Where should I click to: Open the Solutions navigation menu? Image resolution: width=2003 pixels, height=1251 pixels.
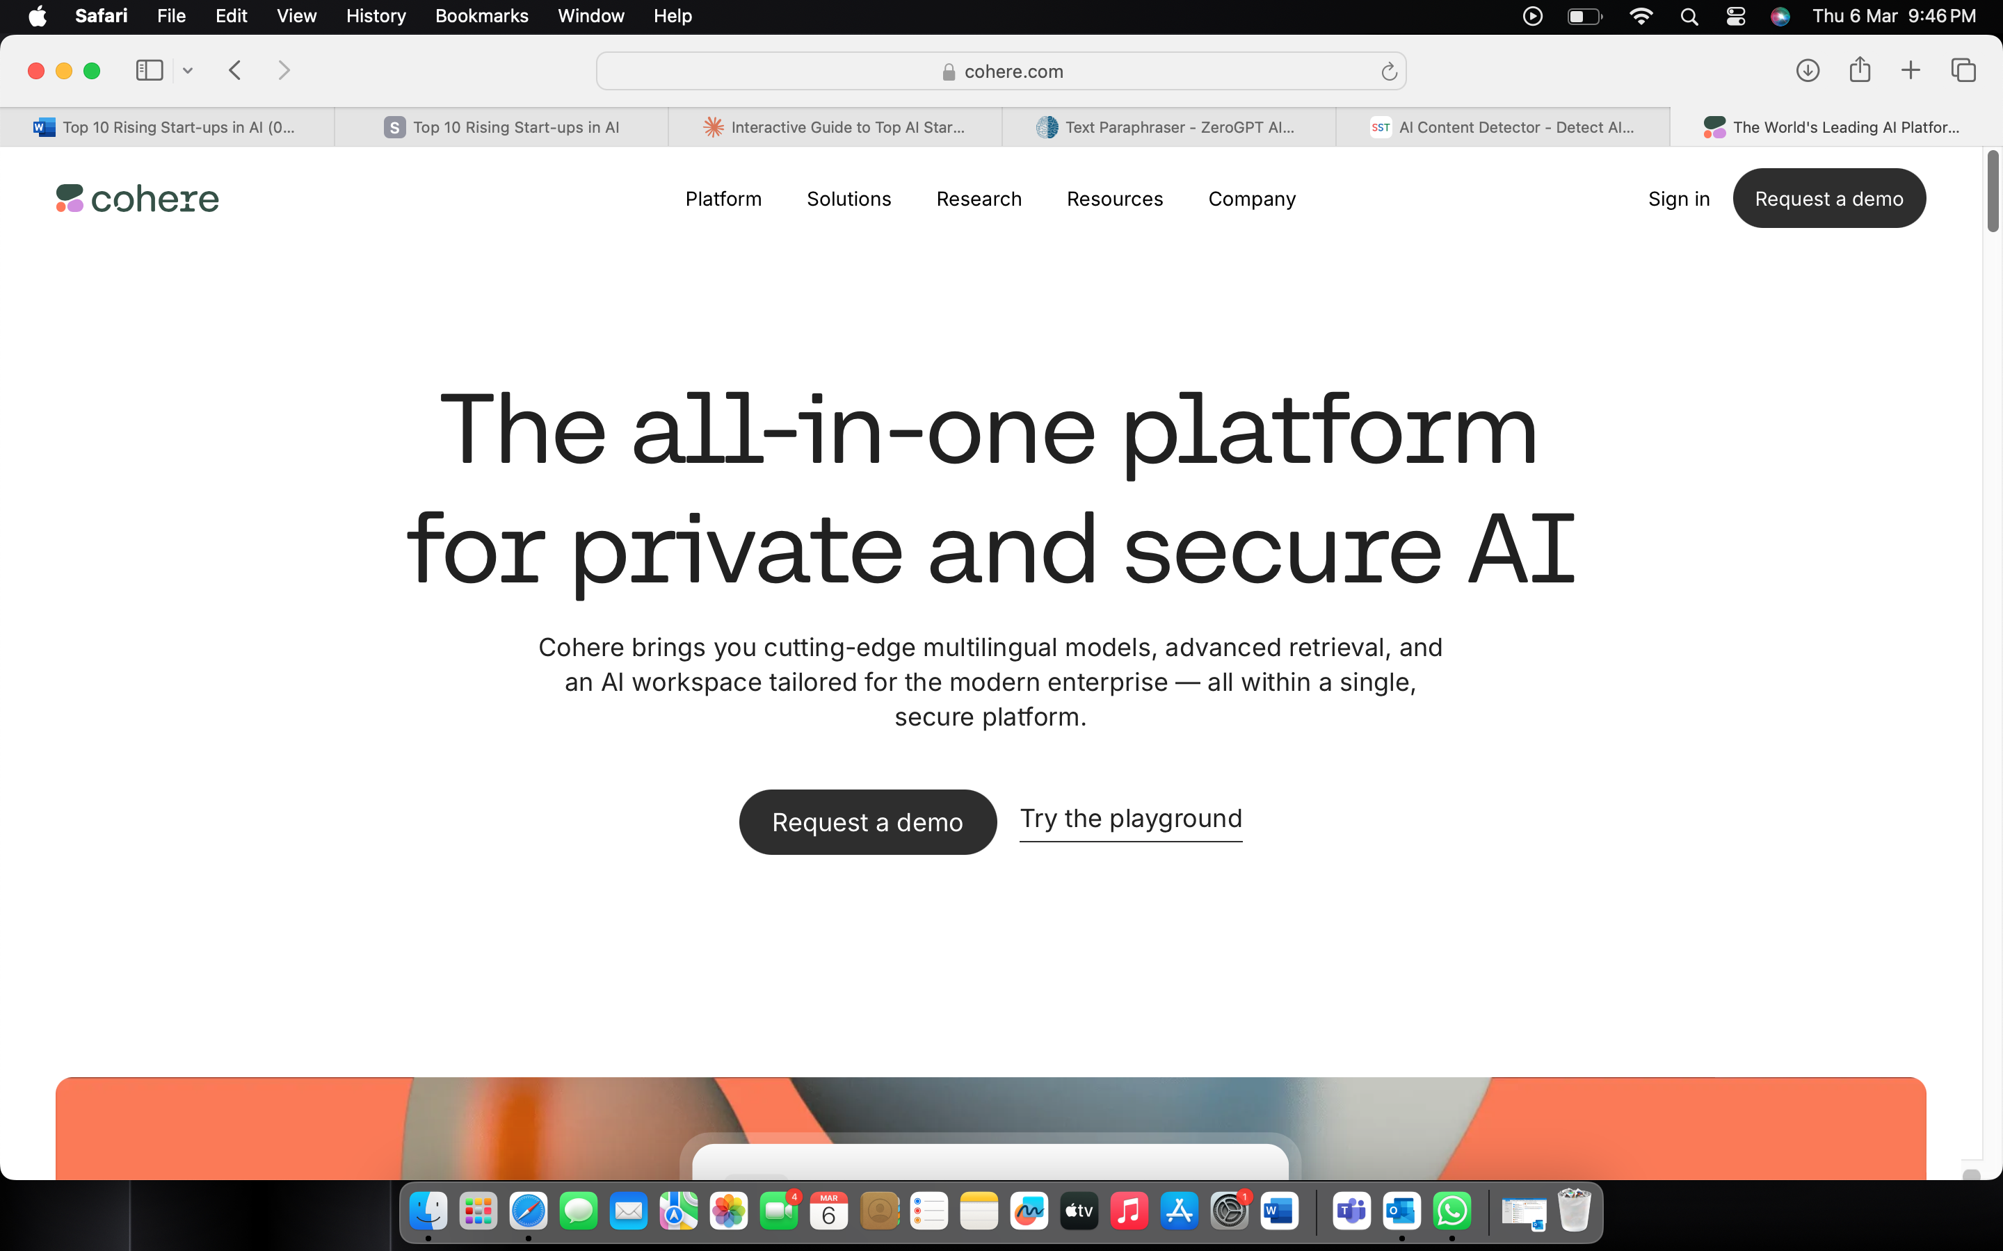[x=848, y=199]
